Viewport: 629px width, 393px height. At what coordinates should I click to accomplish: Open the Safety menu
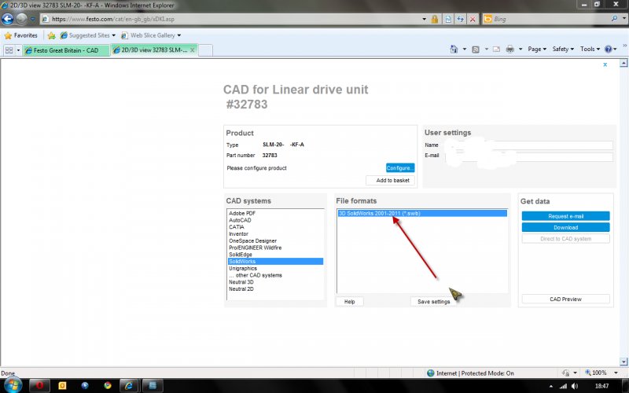click(x=563, y=49)
